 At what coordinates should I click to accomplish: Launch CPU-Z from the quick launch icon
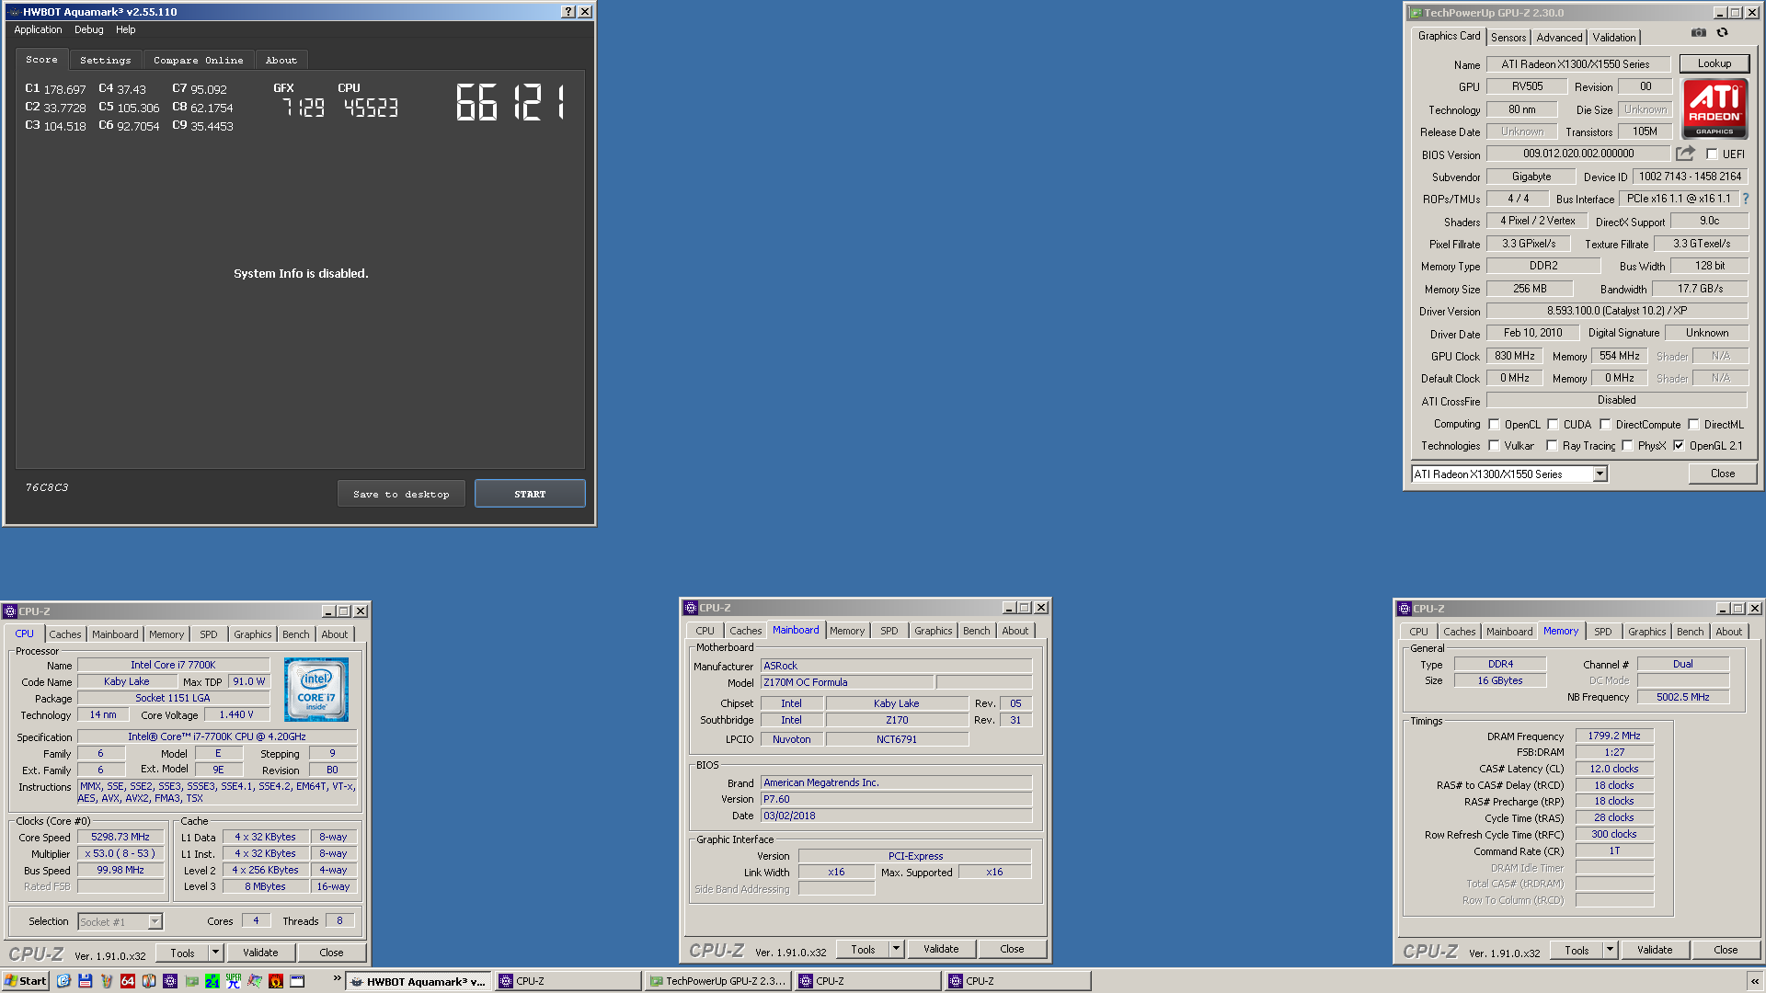170,981
